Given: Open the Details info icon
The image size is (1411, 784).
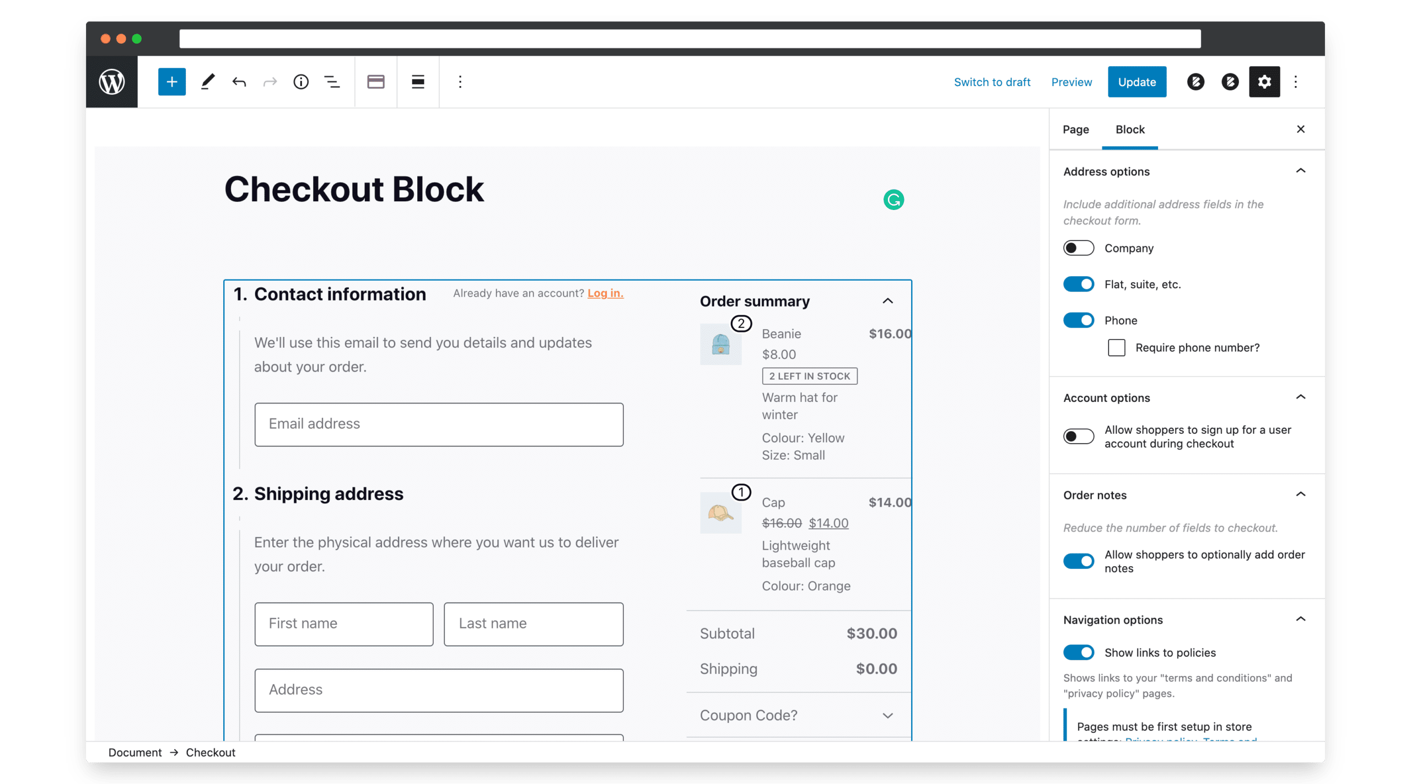Looking at the screenshot, I should 301,82.
